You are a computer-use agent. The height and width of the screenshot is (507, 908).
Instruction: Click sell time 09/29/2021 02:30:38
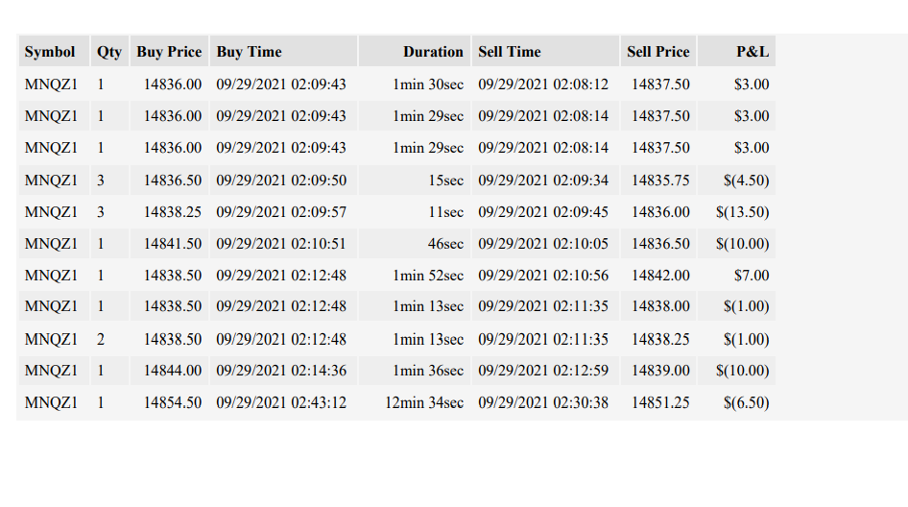(545, 402)
